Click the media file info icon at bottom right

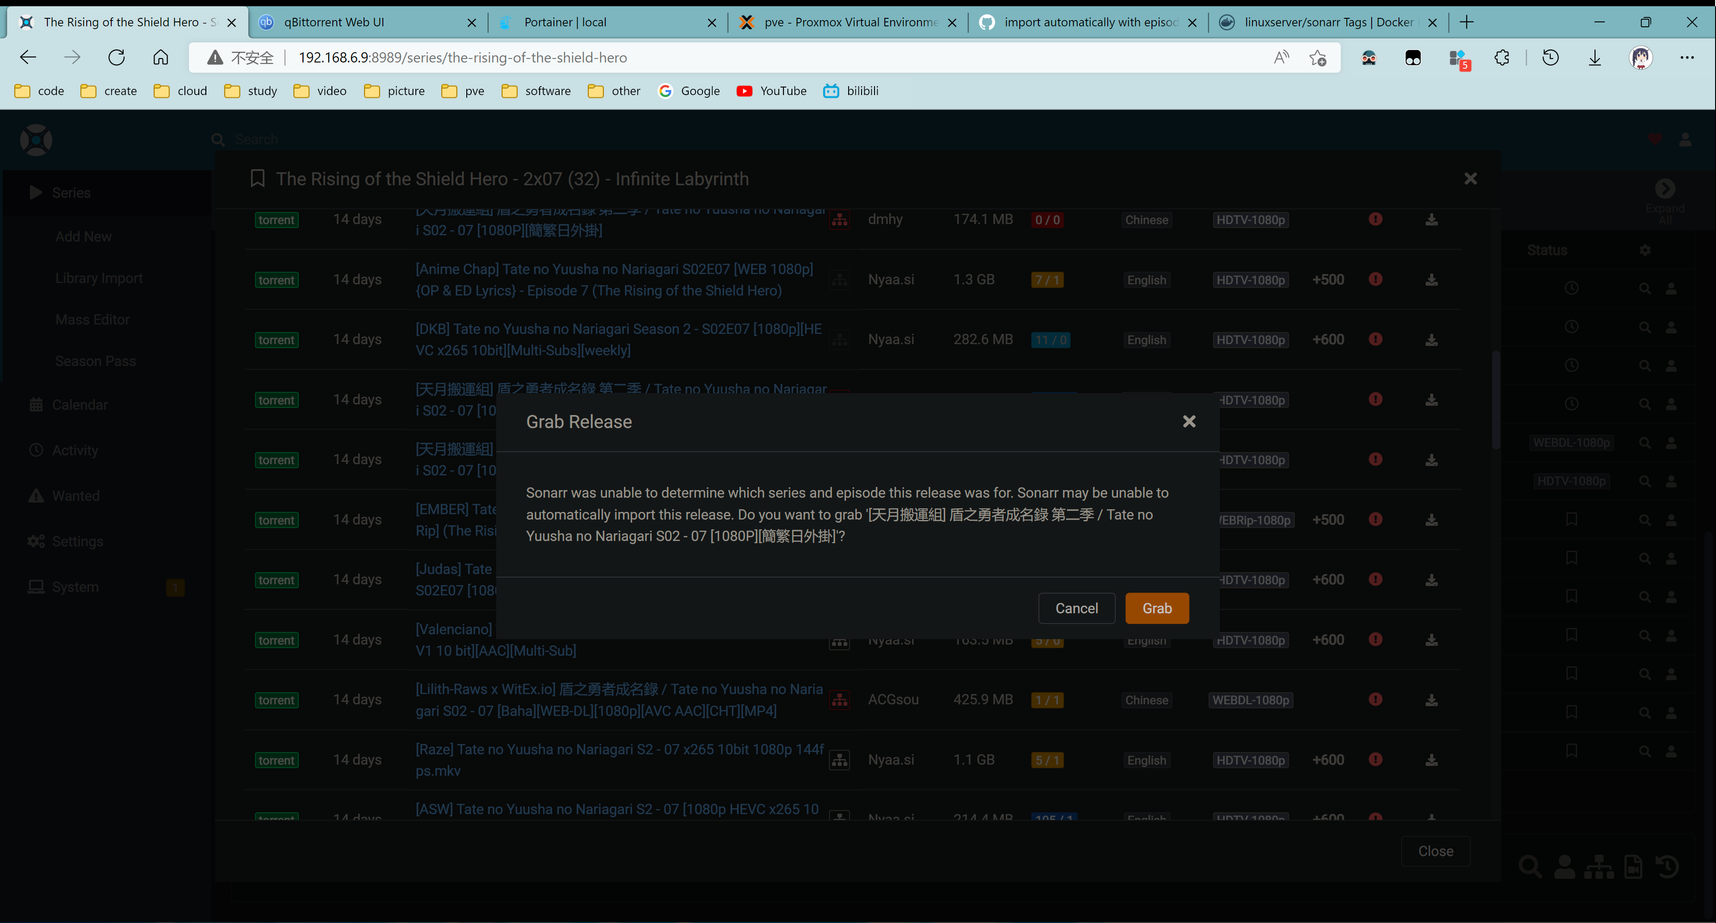pyautogui.click(x=1633, y=867)
